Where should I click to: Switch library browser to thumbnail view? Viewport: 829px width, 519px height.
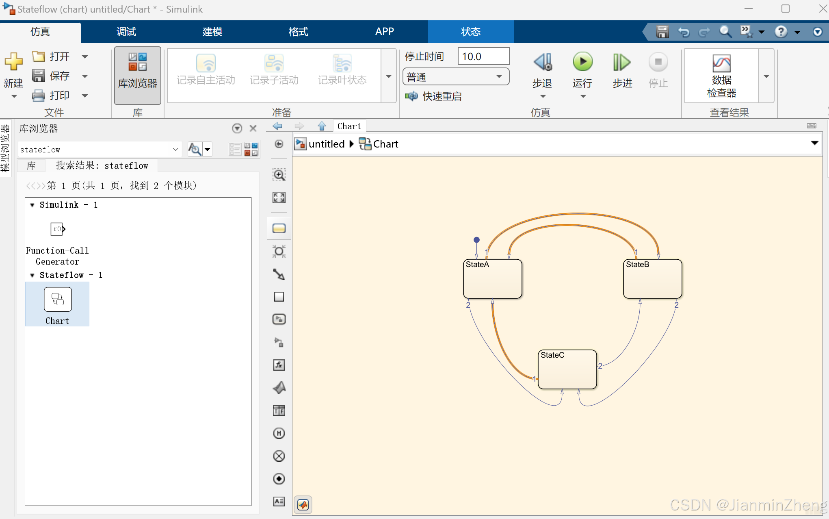tap(251, 149)
